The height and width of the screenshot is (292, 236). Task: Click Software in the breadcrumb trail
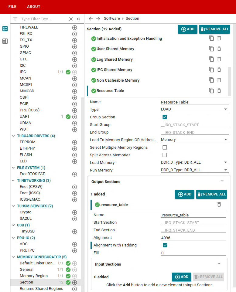click(112, 18)
